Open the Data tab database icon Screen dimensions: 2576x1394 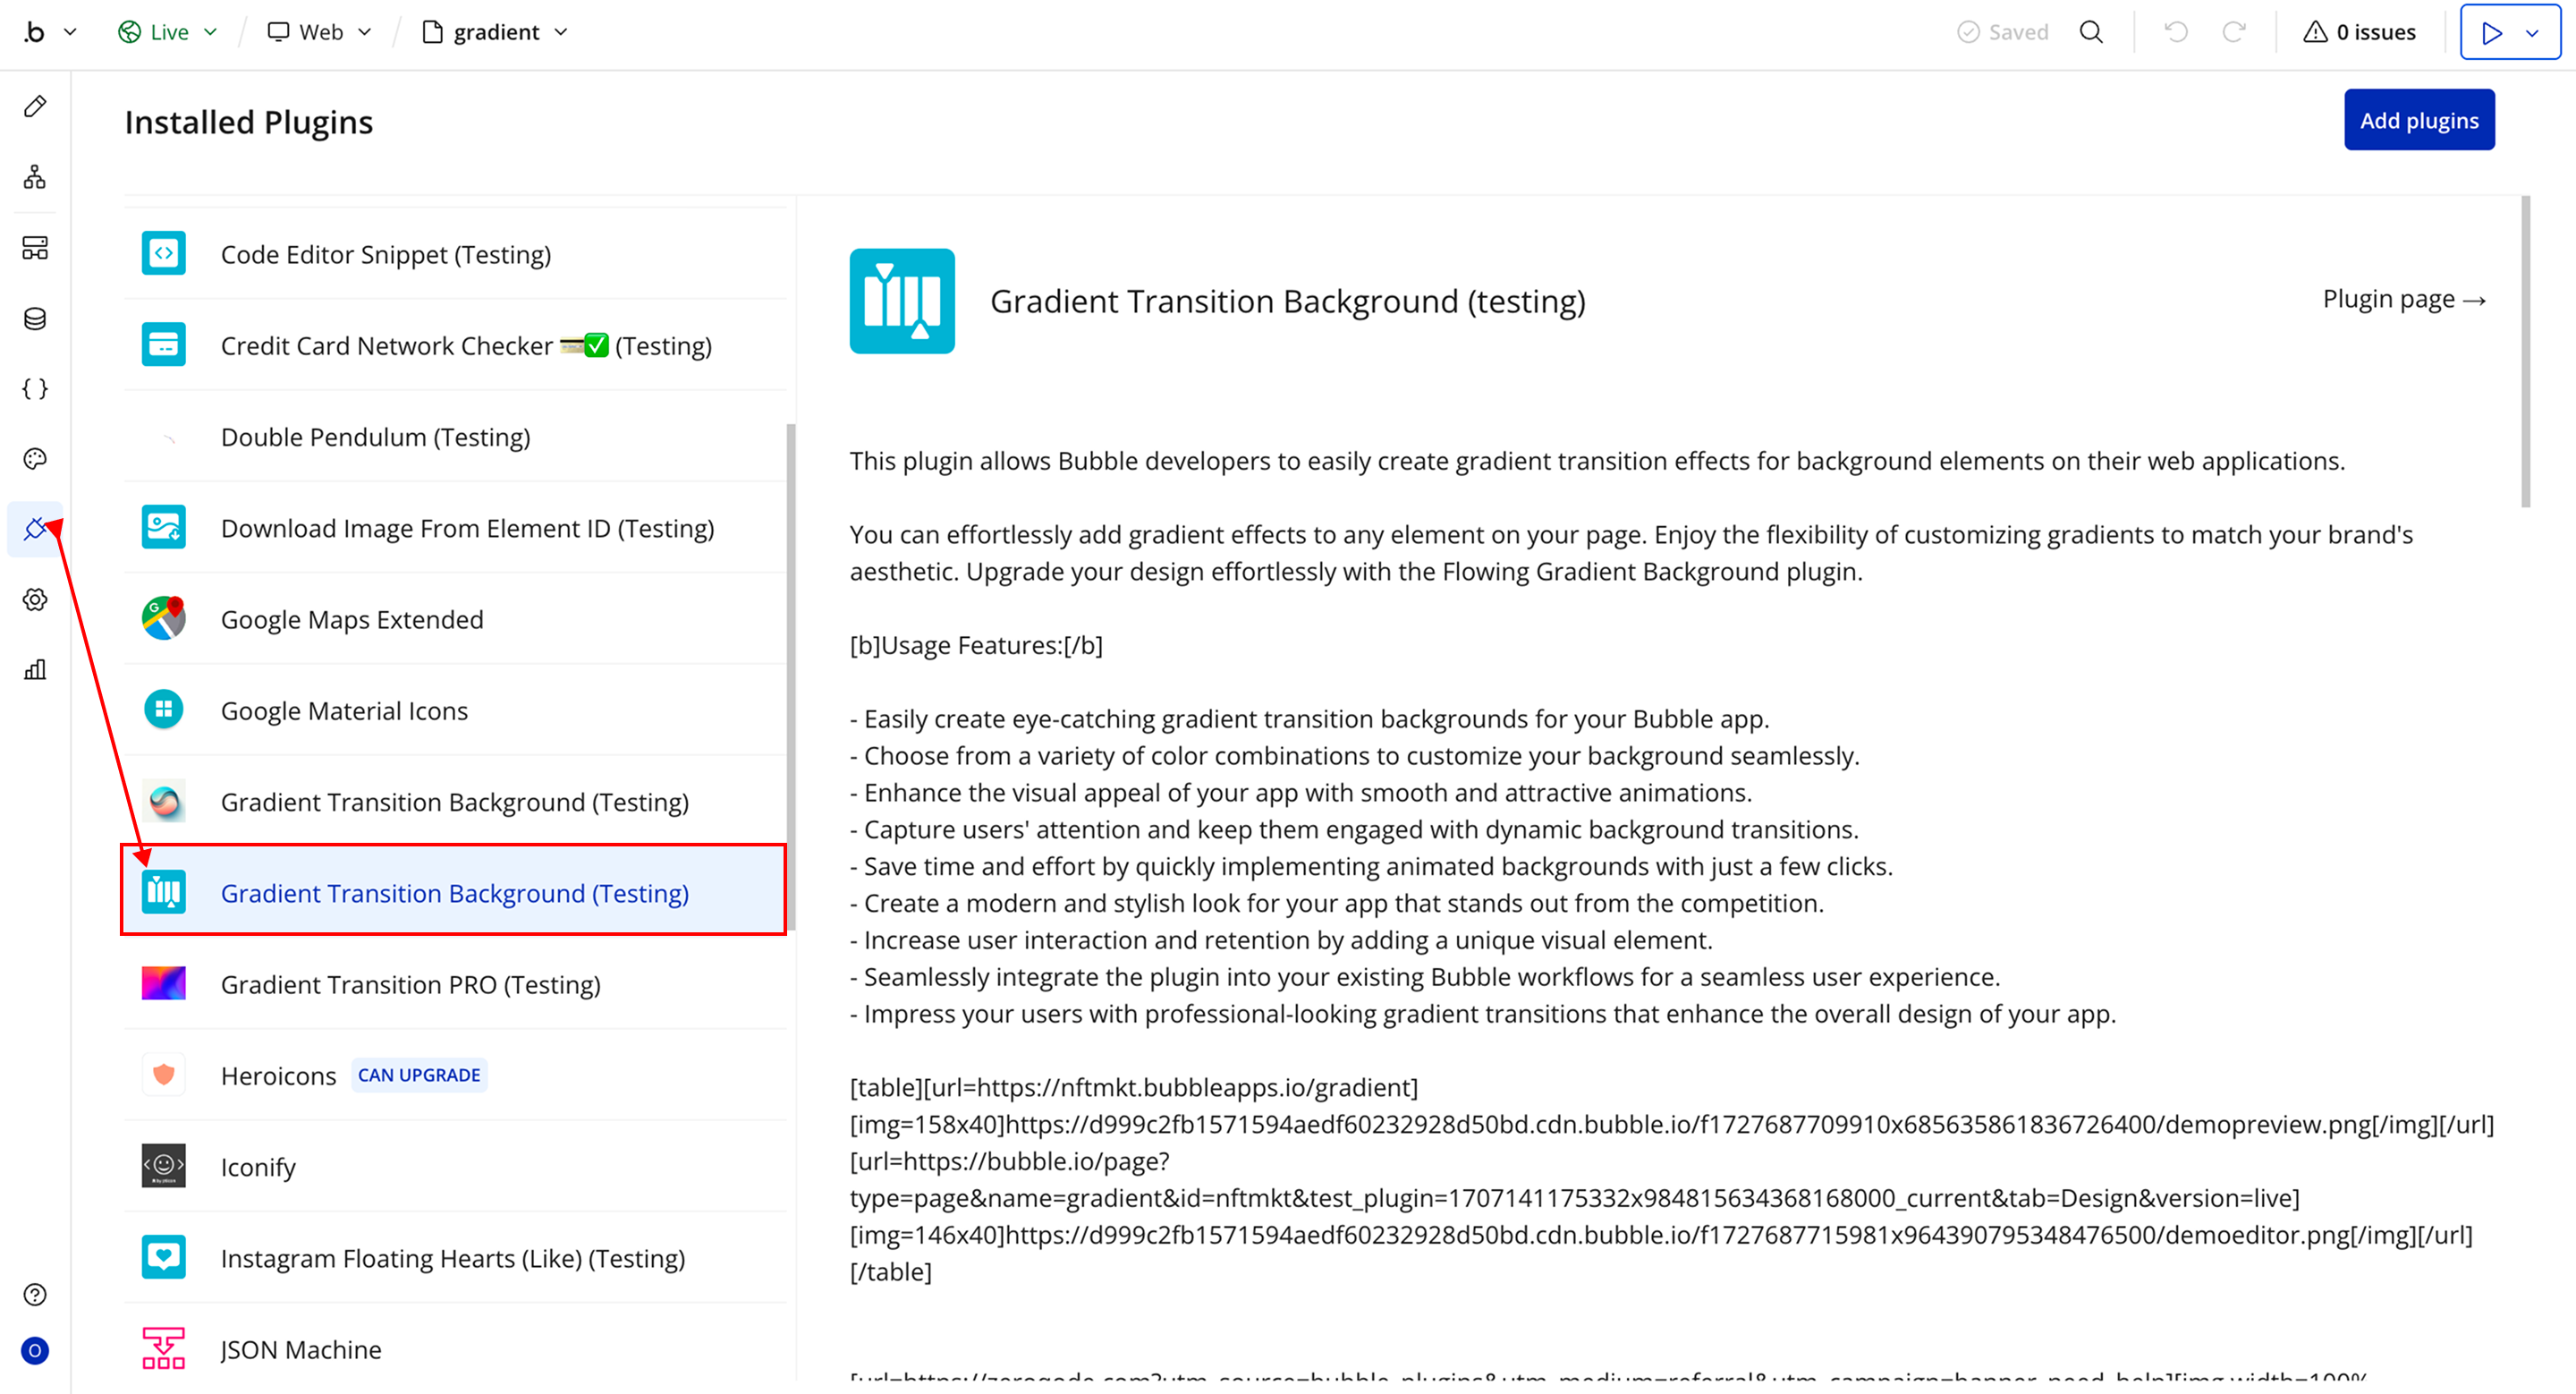coord(35,319)
